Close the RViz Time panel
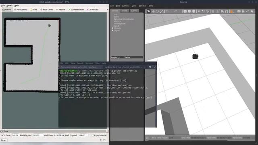This screenshot has width=258, height=145. point(107,131)
